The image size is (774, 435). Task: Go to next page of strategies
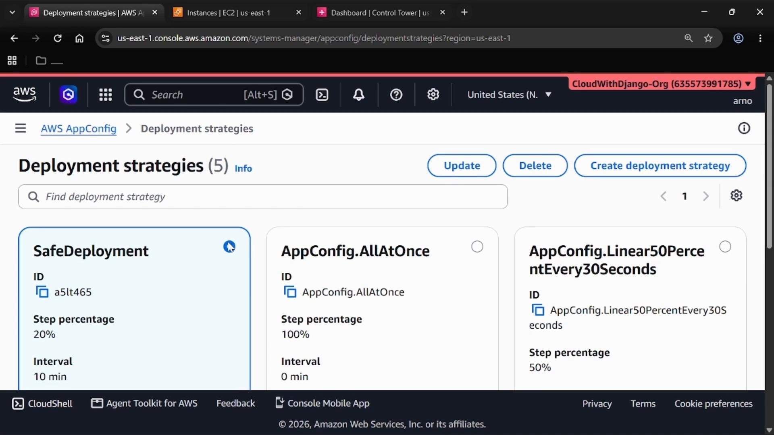(x=705, y=196)
